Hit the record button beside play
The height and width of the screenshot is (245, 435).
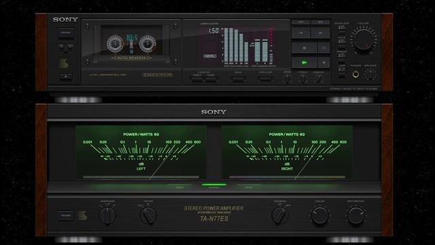pyautogui.click(x=324, y=63)
